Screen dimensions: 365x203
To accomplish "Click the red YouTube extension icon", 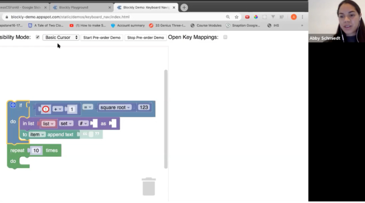I will point(247,17).
